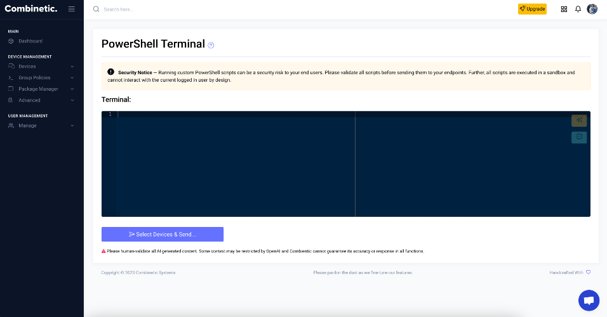The image size is (607, 317).
Task: Click the Advanced section icon
Action: pos(11,100)
